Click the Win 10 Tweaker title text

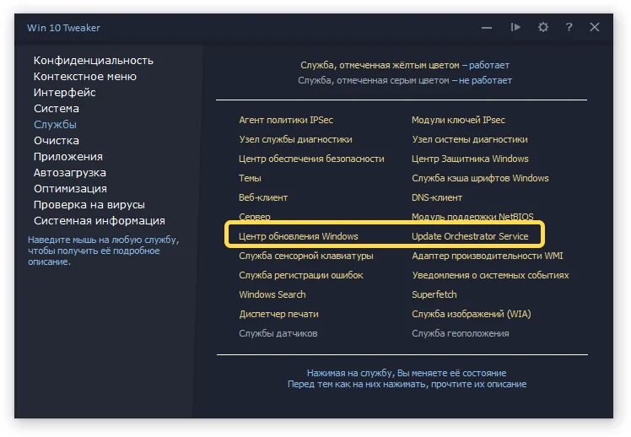click(63, 28)
